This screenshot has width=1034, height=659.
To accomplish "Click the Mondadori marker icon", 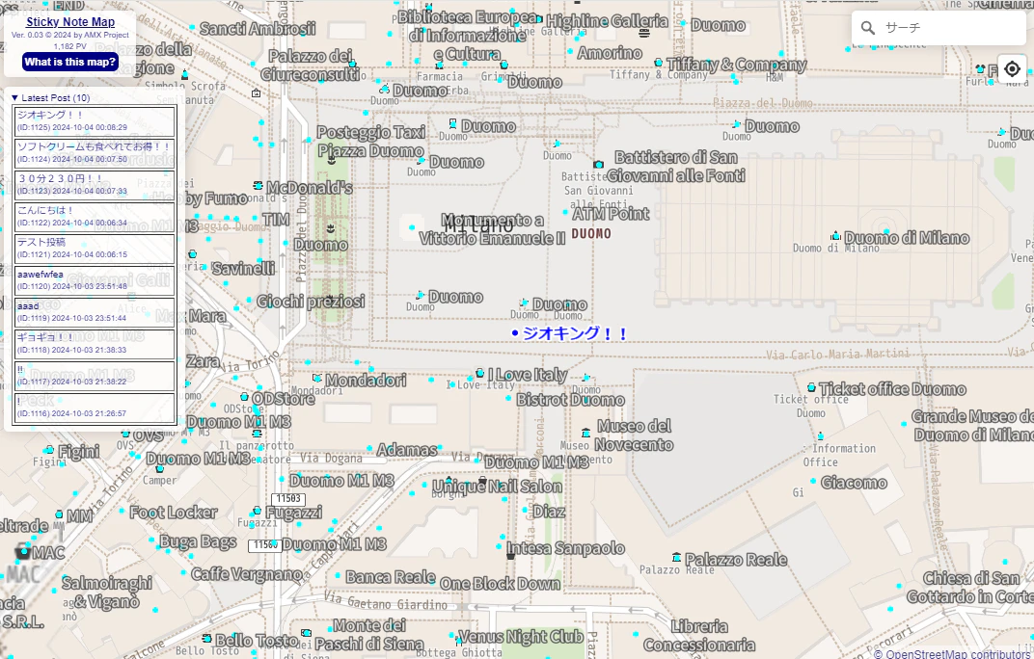I will (317, 379).
